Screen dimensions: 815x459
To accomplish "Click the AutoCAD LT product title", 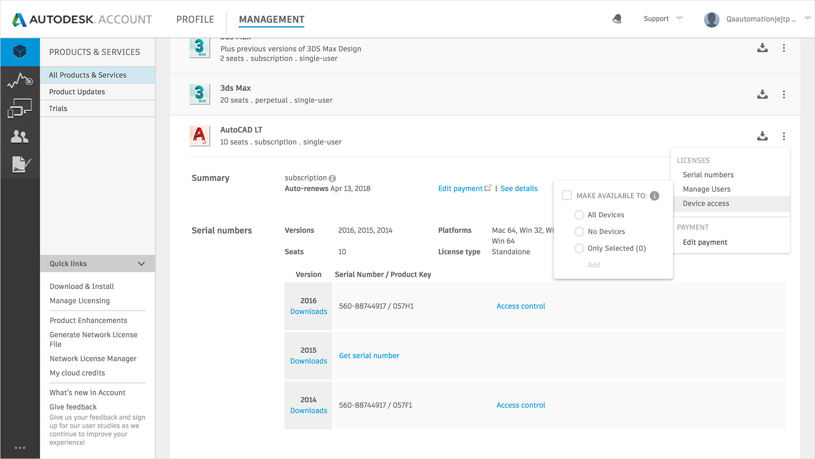I will pos(241,130).
